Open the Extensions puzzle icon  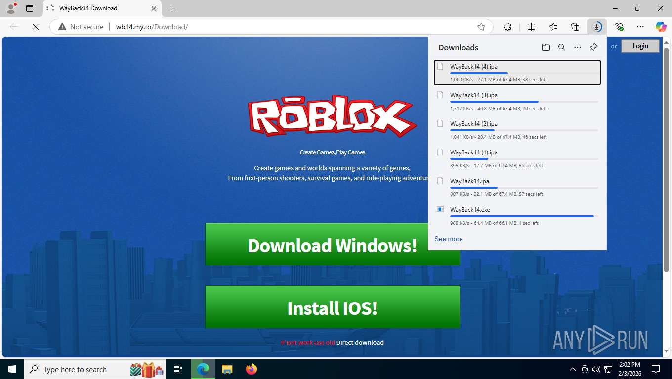507,27
